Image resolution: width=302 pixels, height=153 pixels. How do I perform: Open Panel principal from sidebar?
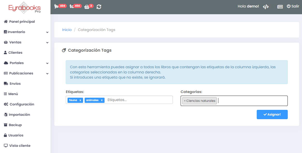pyautogui.click(x=22, y=22)
